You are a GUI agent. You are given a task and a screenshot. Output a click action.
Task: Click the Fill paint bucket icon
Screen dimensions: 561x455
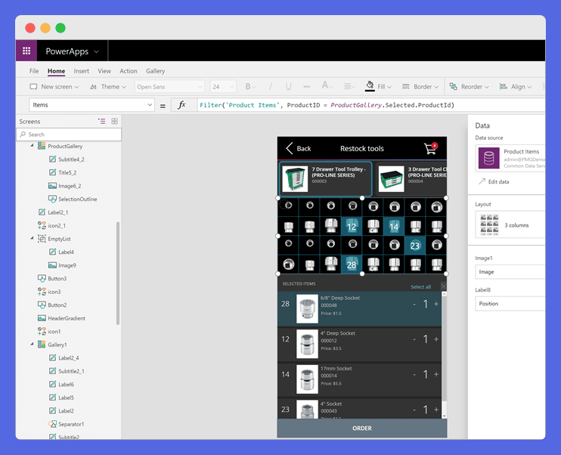(x=370, y=86)
